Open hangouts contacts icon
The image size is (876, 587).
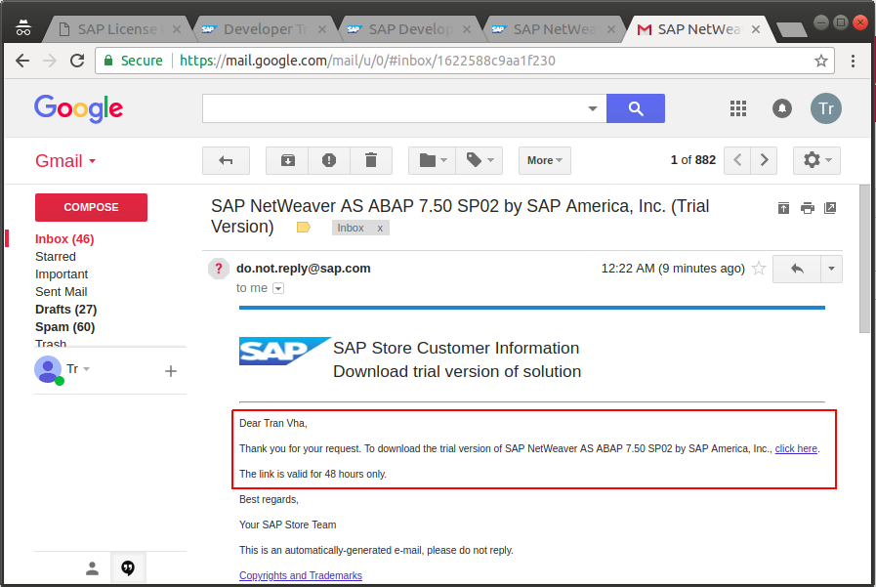point(92,568)
